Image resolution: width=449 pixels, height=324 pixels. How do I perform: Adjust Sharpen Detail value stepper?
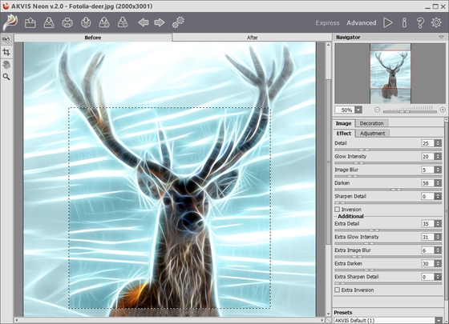[438, 196]
